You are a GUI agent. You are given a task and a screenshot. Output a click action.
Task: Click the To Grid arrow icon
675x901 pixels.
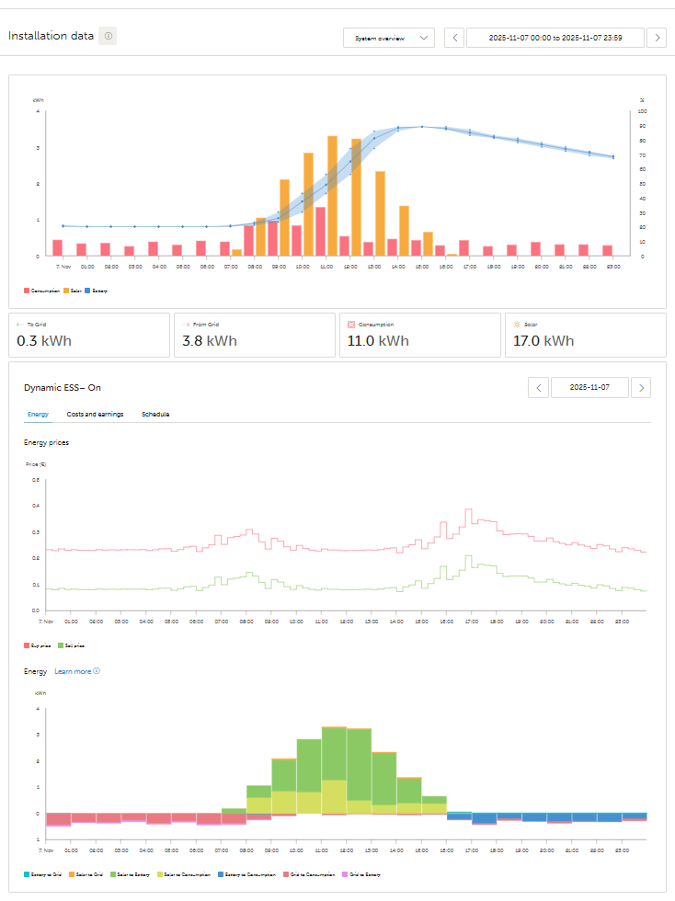20,325
